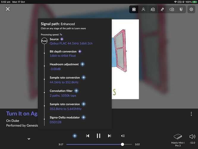Skip to the previous track
198x149 pixels.
[x=88, y=136]
